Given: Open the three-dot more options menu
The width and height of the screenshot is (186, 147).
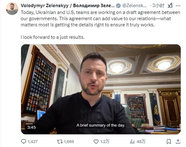Looking at the screenshot, I should pyautogui.click(x=178, y=6).
